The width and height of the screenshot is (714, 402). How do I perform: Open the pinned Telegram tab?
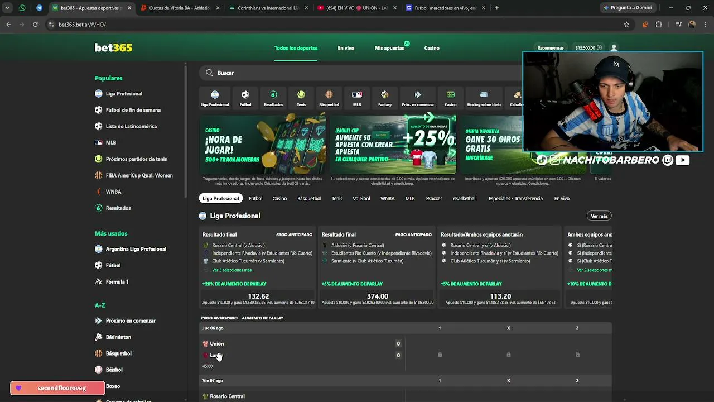click(39, 8)
